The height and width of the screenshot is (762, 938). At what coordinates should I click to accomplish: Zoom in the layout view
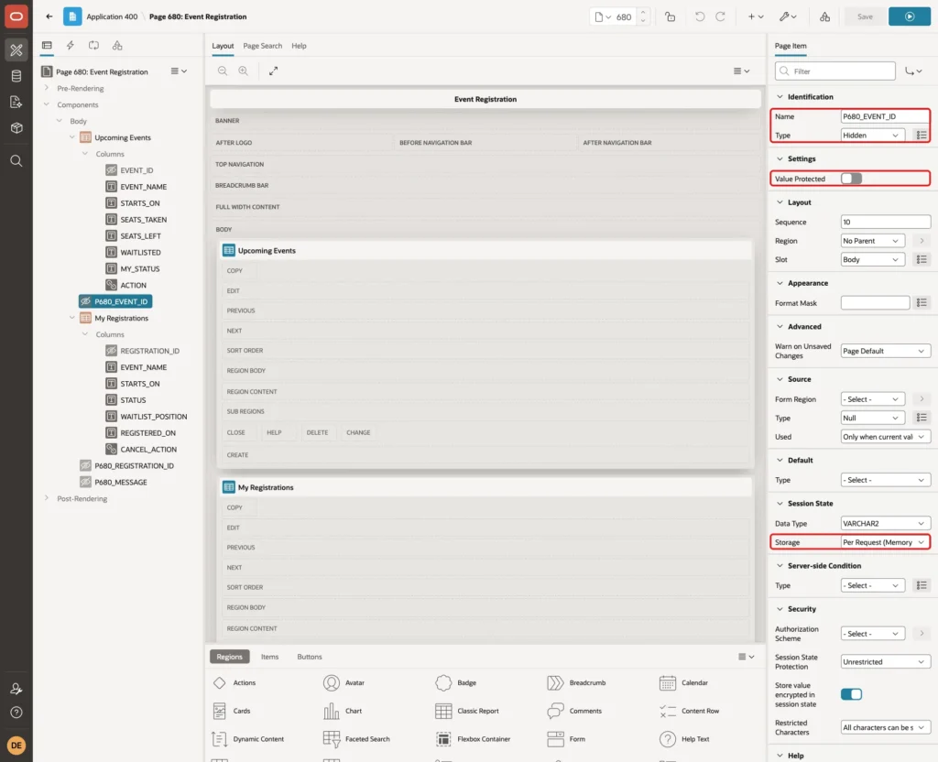tap(244, 71)
